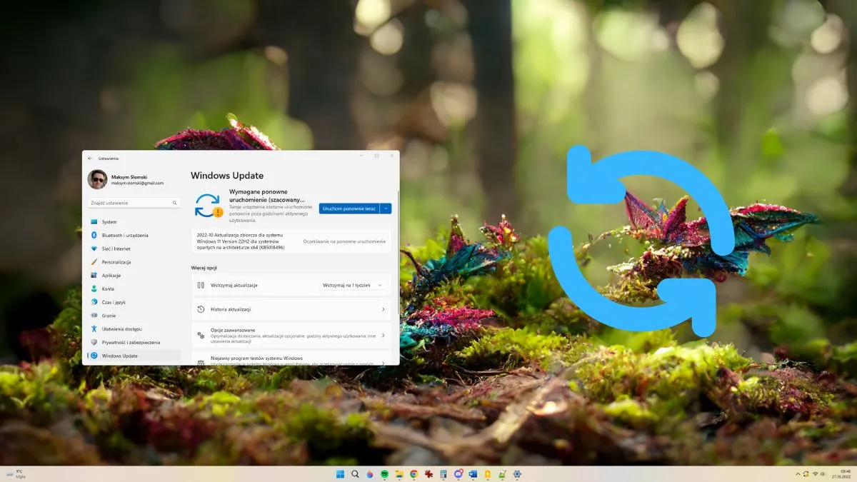Select Windows Update in the sidebar
Viewport: 857px width, 482px height.
point(121,356)
